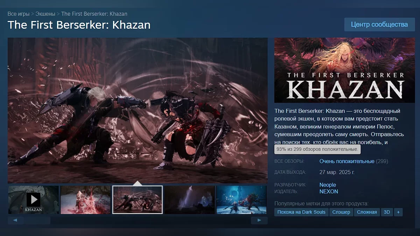
Task: Click the Похожа на Dark Souls tag
Action: (x=301, y=212)
